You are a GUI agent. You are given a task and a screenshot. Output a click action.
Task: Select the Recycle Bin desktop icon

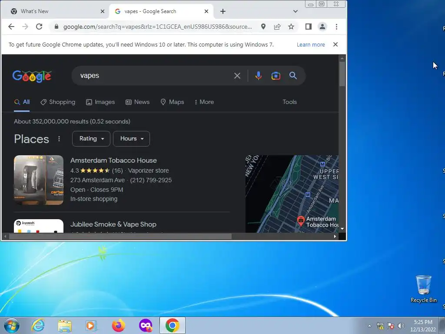pos(423,289)
